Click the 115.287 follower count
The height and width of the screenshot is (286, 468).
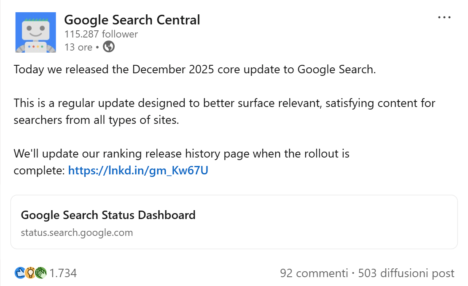click(101, 34)
